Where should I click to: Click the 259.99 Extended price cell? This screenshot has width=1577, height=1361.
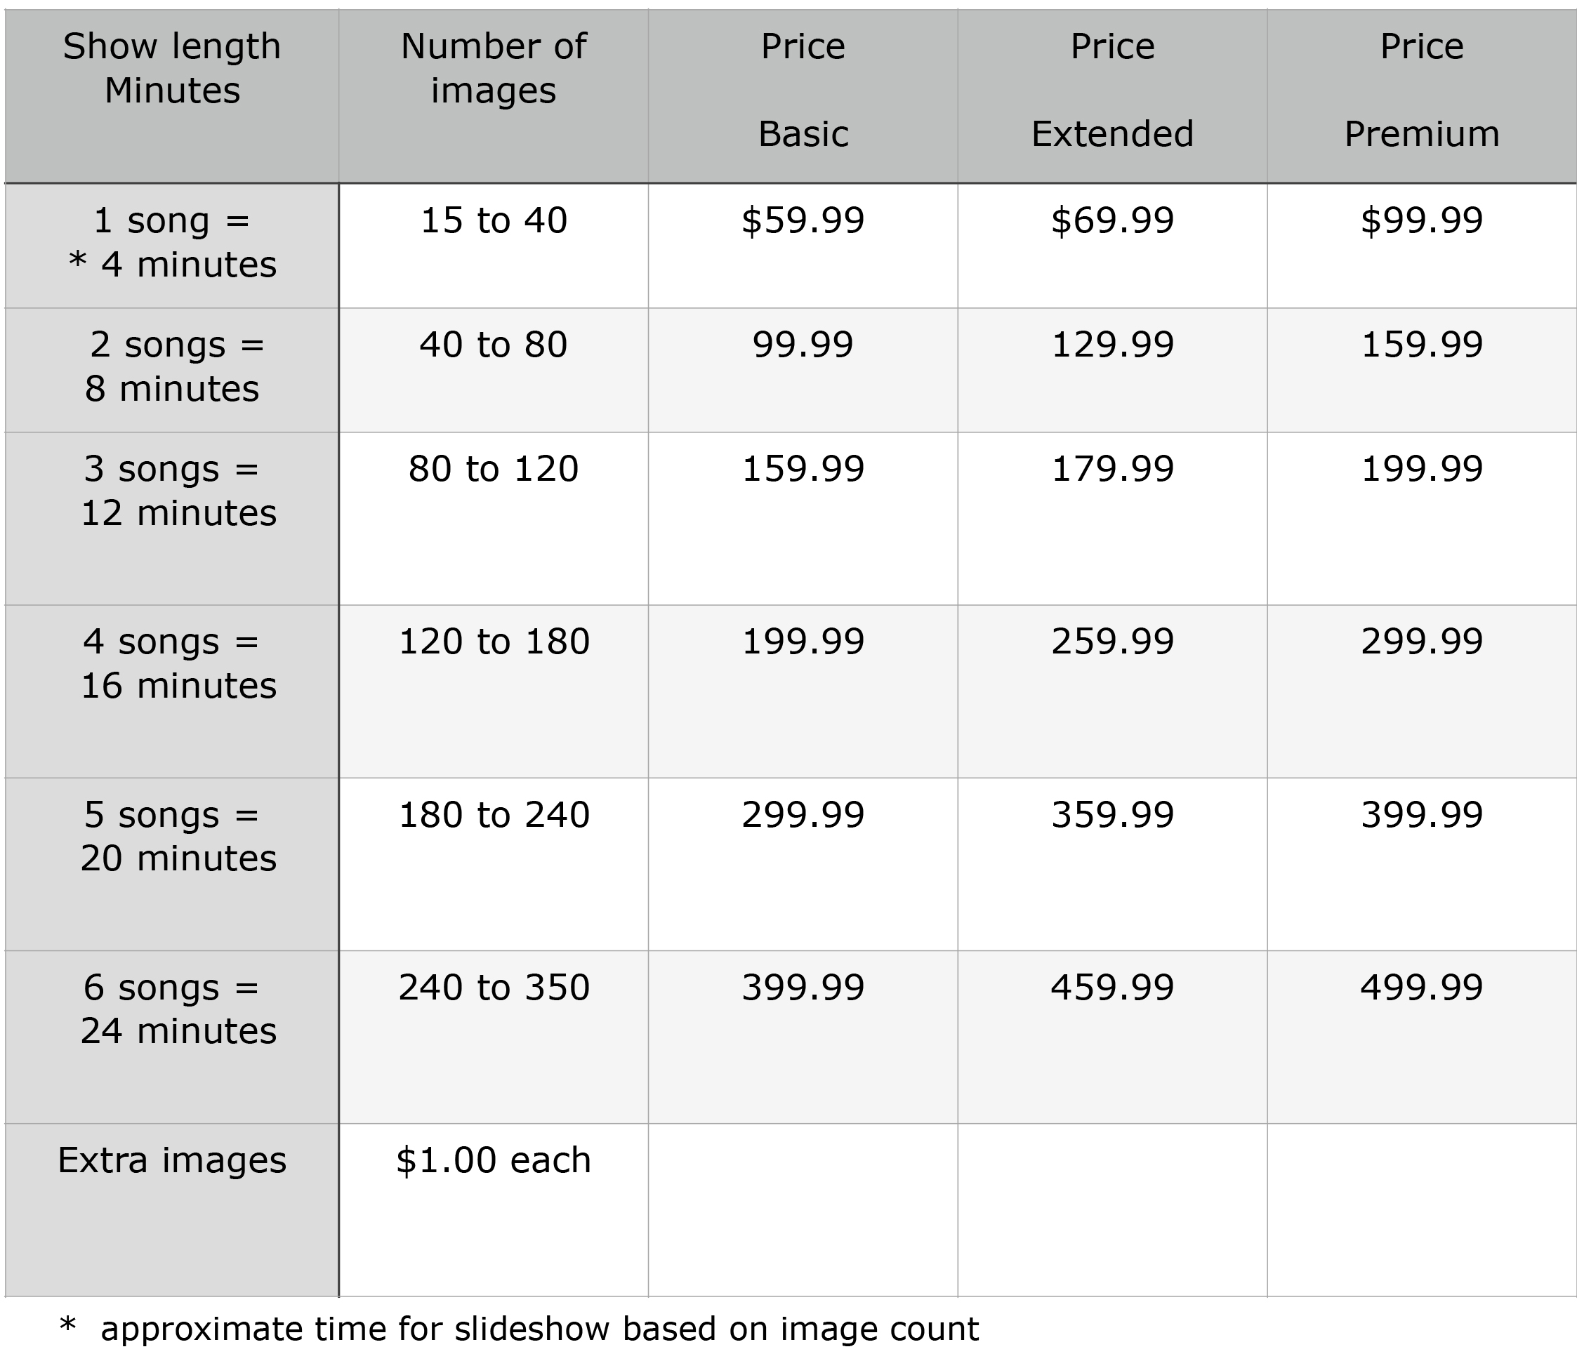click(1112, 642)
